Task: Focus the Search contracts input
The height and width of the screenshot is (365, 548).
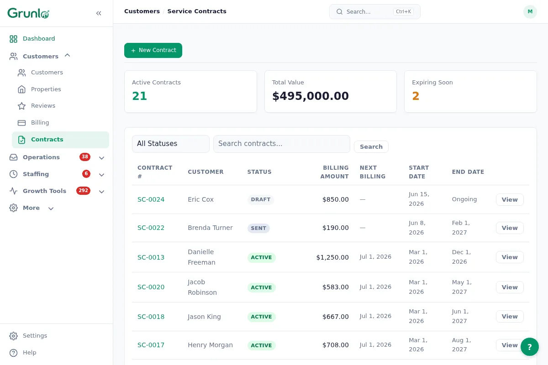Action: coord(282,144)
